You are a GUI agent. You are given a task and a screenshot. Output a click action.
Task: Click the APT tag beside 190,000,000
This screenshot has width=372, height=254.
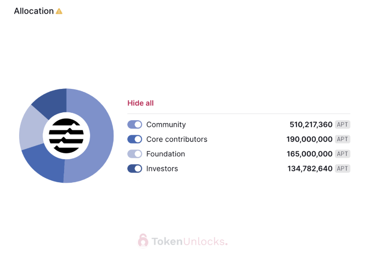pyautogui.click(x=343, y=139)
